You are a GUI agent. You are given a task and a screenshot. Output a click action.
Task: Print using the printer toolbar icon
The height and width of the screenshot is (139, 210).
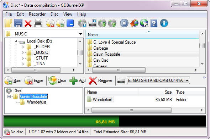[38, 23]
